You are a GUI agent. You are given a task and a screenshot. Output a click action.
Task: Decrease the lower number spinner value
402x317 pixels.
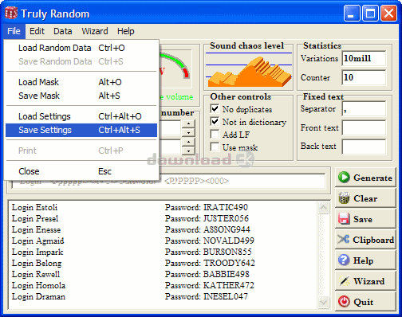click(x=188, y=151)
